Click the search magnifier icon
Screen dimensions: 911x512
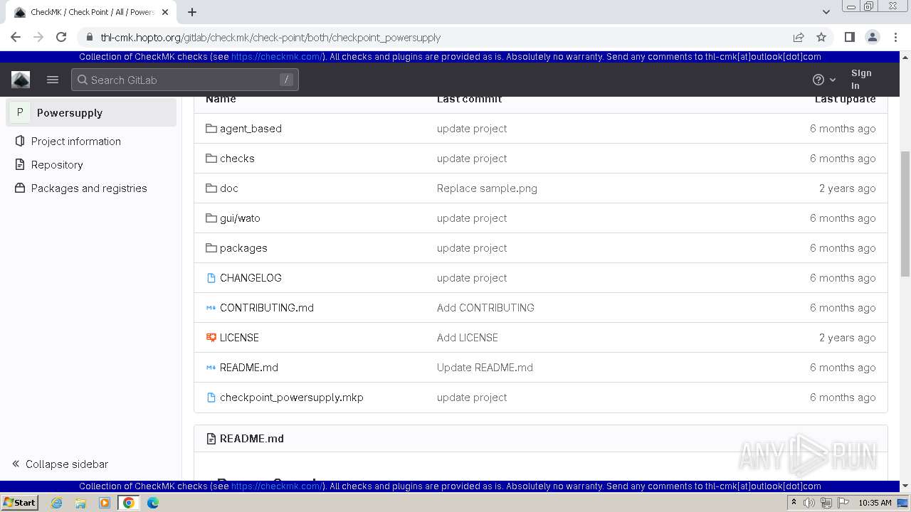pyautogui.click(x=83, y=80)
